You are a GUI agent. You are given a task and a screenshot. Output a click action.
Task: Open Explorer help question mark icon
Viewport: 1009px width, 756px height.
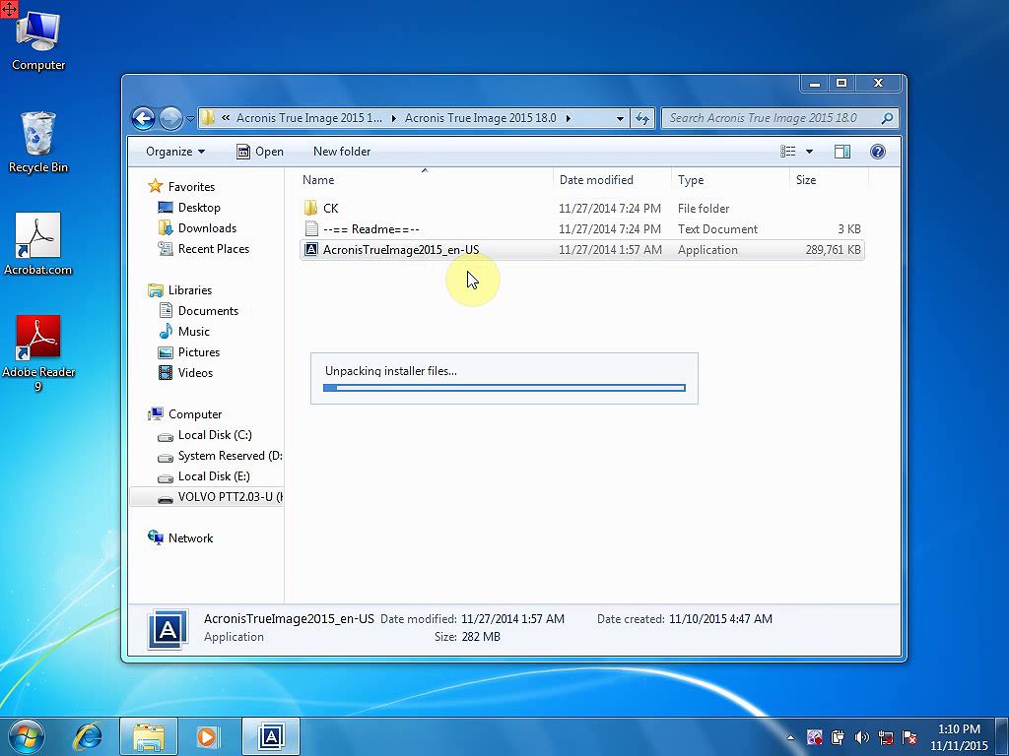tap(878, 152)
